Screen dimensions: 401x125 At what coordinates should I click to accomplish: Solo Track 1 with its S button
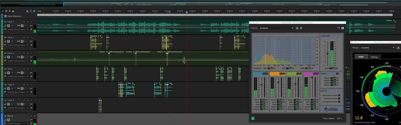point(28,22)
